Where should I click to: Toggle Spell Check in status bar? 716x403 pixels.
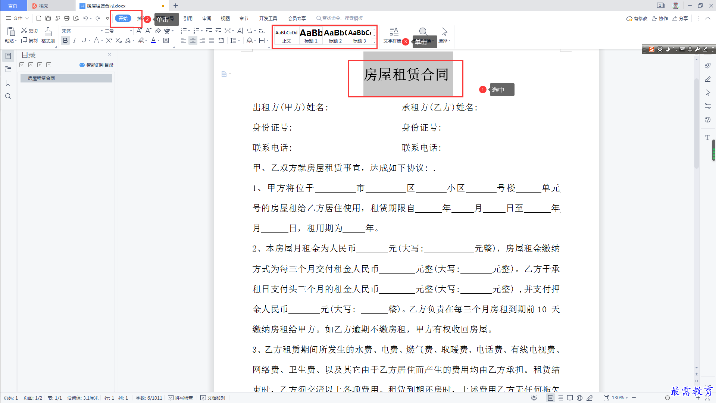(181, 398)
